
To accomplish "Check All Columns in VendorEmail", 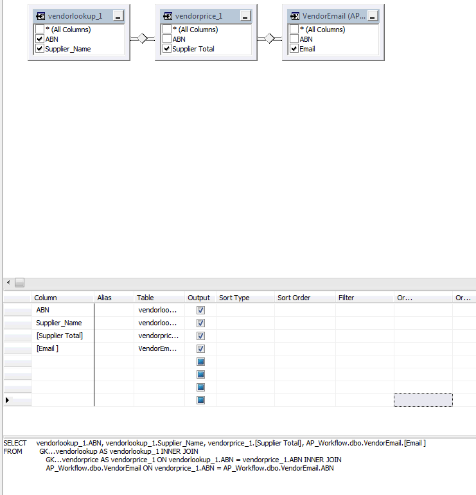I will [294, 30].
